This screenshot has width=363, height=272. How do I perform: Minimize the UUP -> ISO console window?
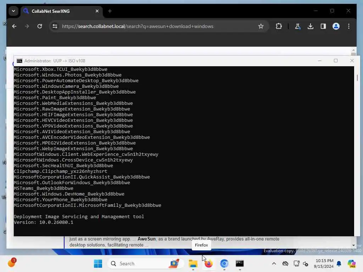319,61
